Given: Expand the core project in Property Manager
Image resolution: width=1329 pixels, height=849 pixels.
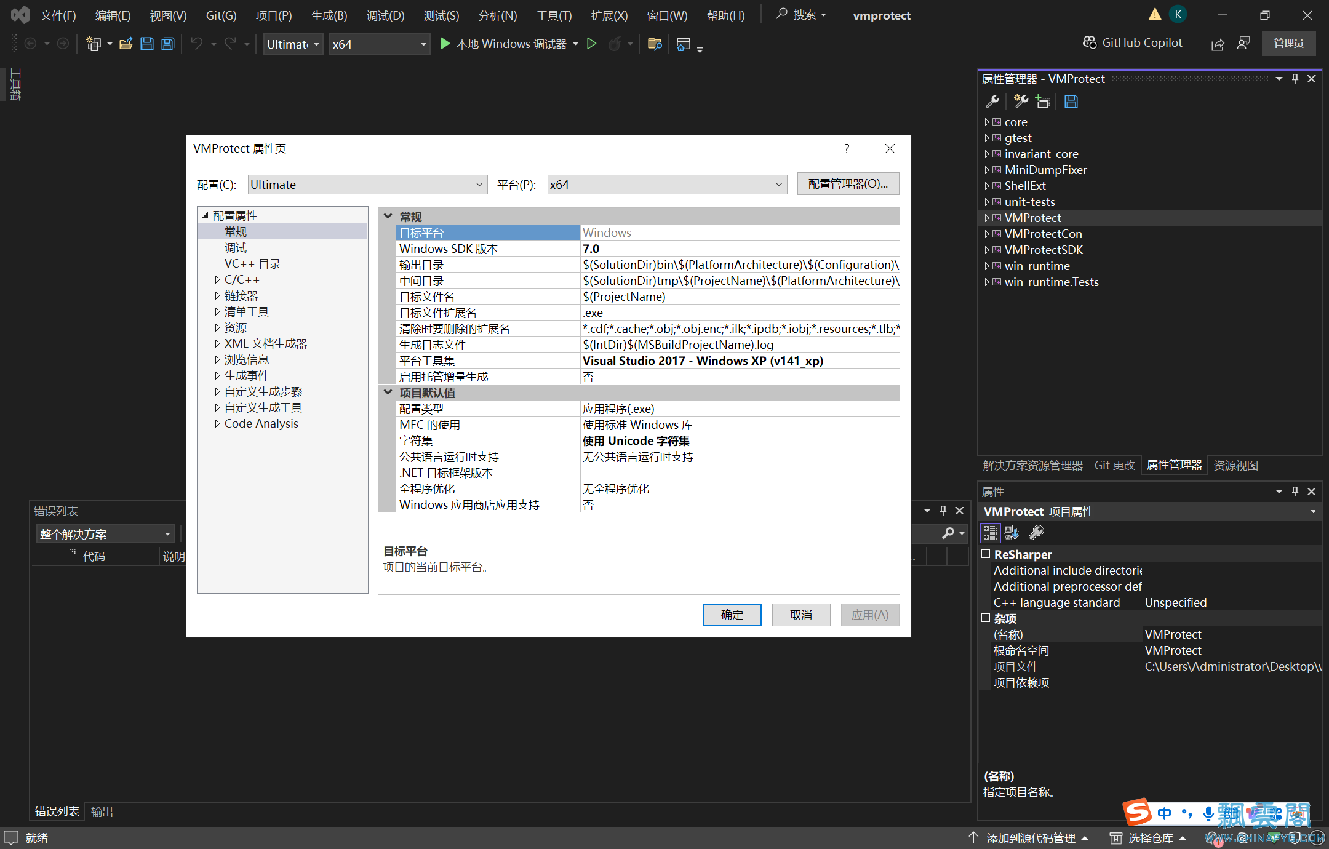Looking at the screenshot, I should (986, 122).
